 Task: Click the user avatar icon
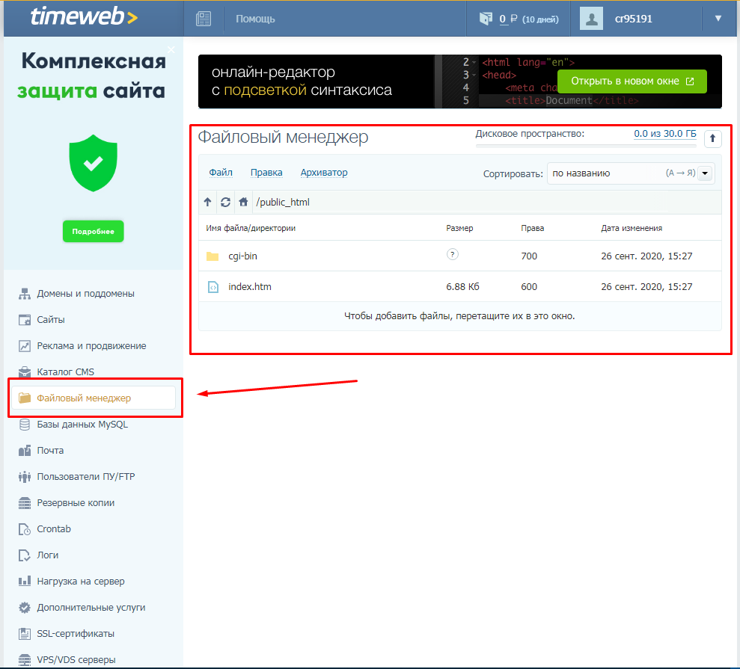coord(591,19)
